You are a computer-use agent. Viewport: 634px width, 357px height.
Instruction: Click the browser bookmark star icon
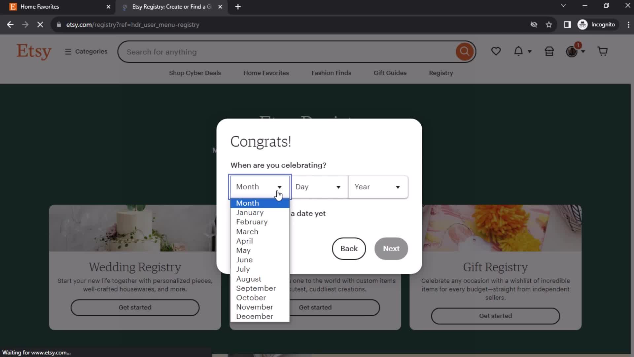(x=549, y=25)
